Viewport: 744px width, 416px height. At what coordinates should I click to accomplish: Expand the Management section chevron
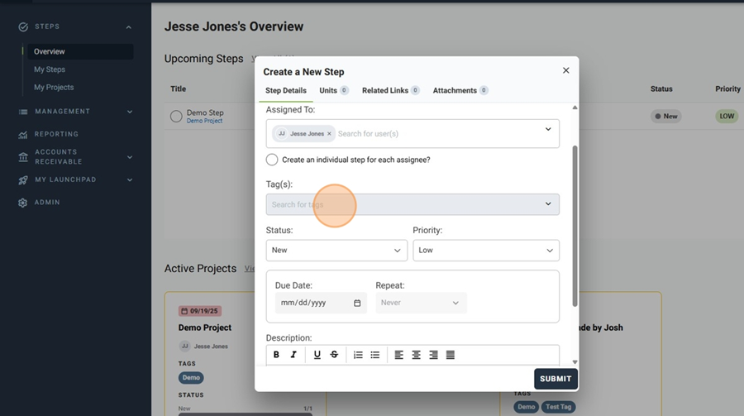point(130,112)
